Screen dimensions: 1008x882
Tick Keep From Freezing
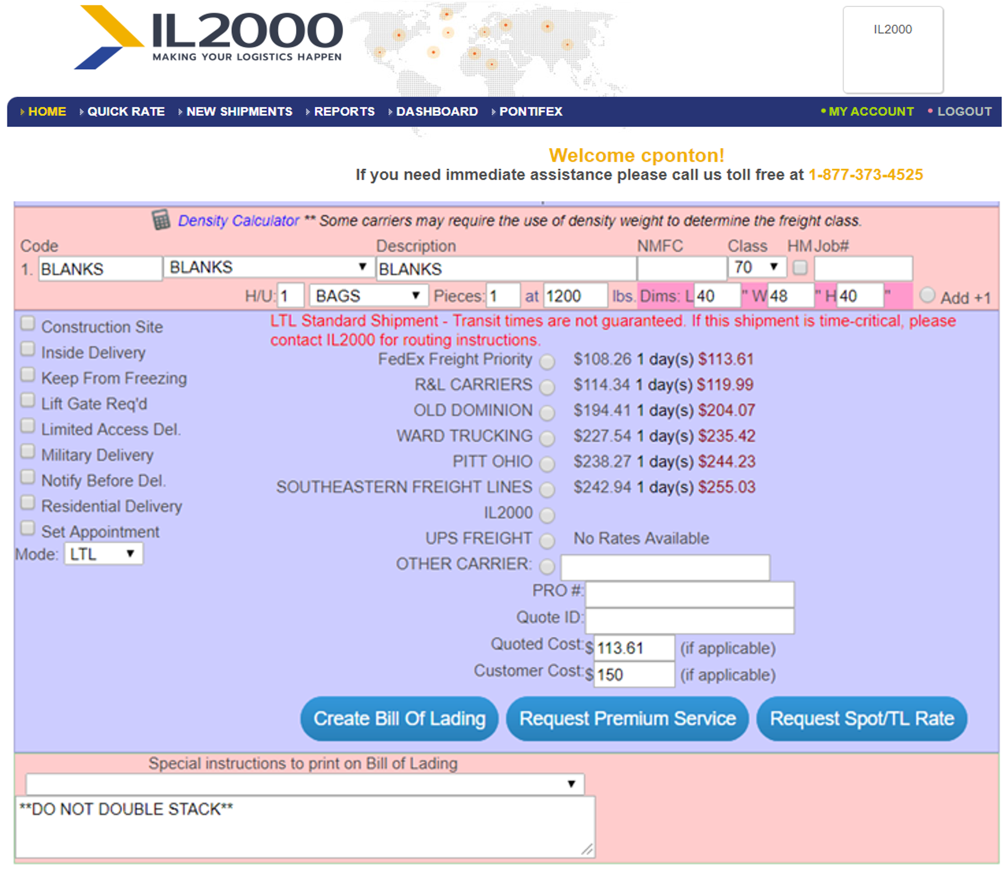click(x=27, y=375)
